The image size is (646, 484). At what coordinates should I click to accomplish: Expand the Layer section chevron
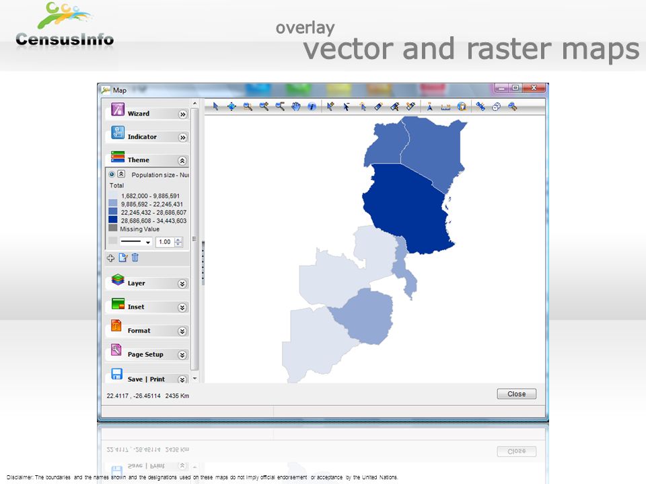[182, 284]
